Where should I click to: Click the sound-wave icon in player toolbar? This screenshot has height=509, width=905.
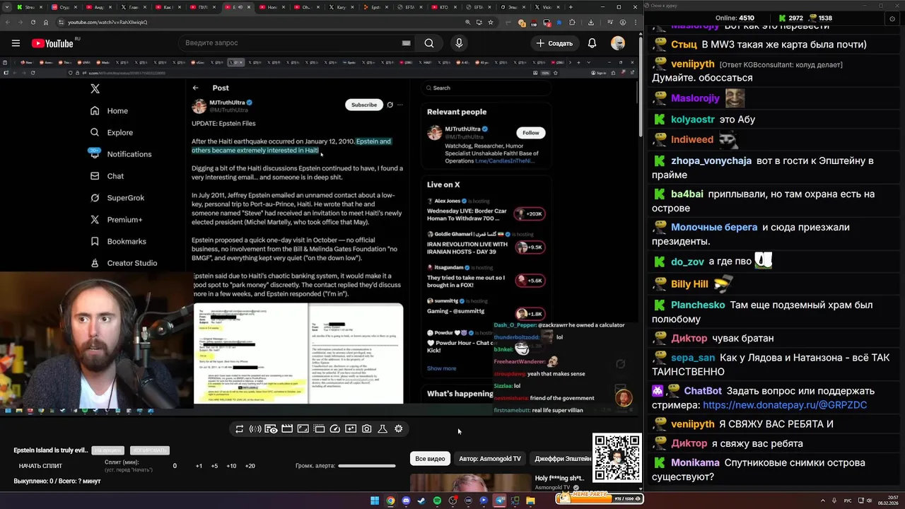point(255,429)
